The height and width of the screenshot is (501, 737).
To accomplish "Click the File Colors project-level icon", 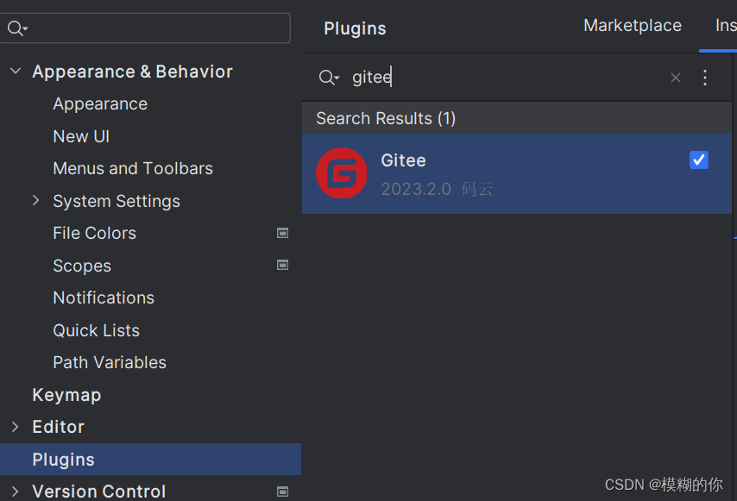I will (x=282, y=233).
